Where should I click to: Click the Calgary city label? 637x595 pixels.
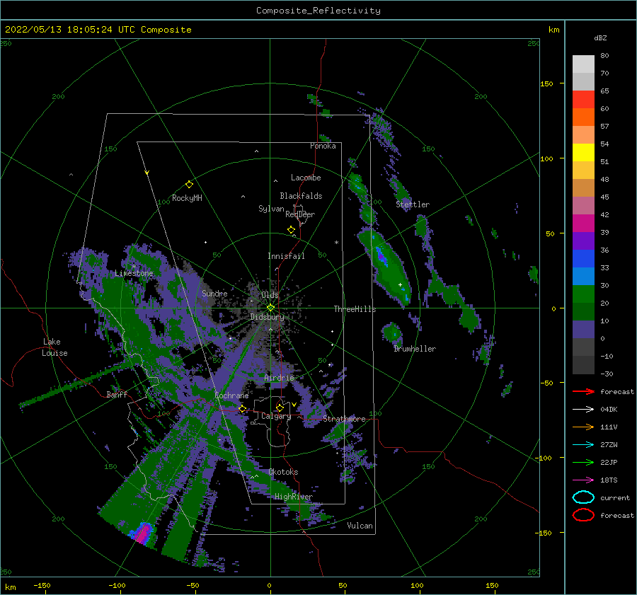click(x=276, y=416)
